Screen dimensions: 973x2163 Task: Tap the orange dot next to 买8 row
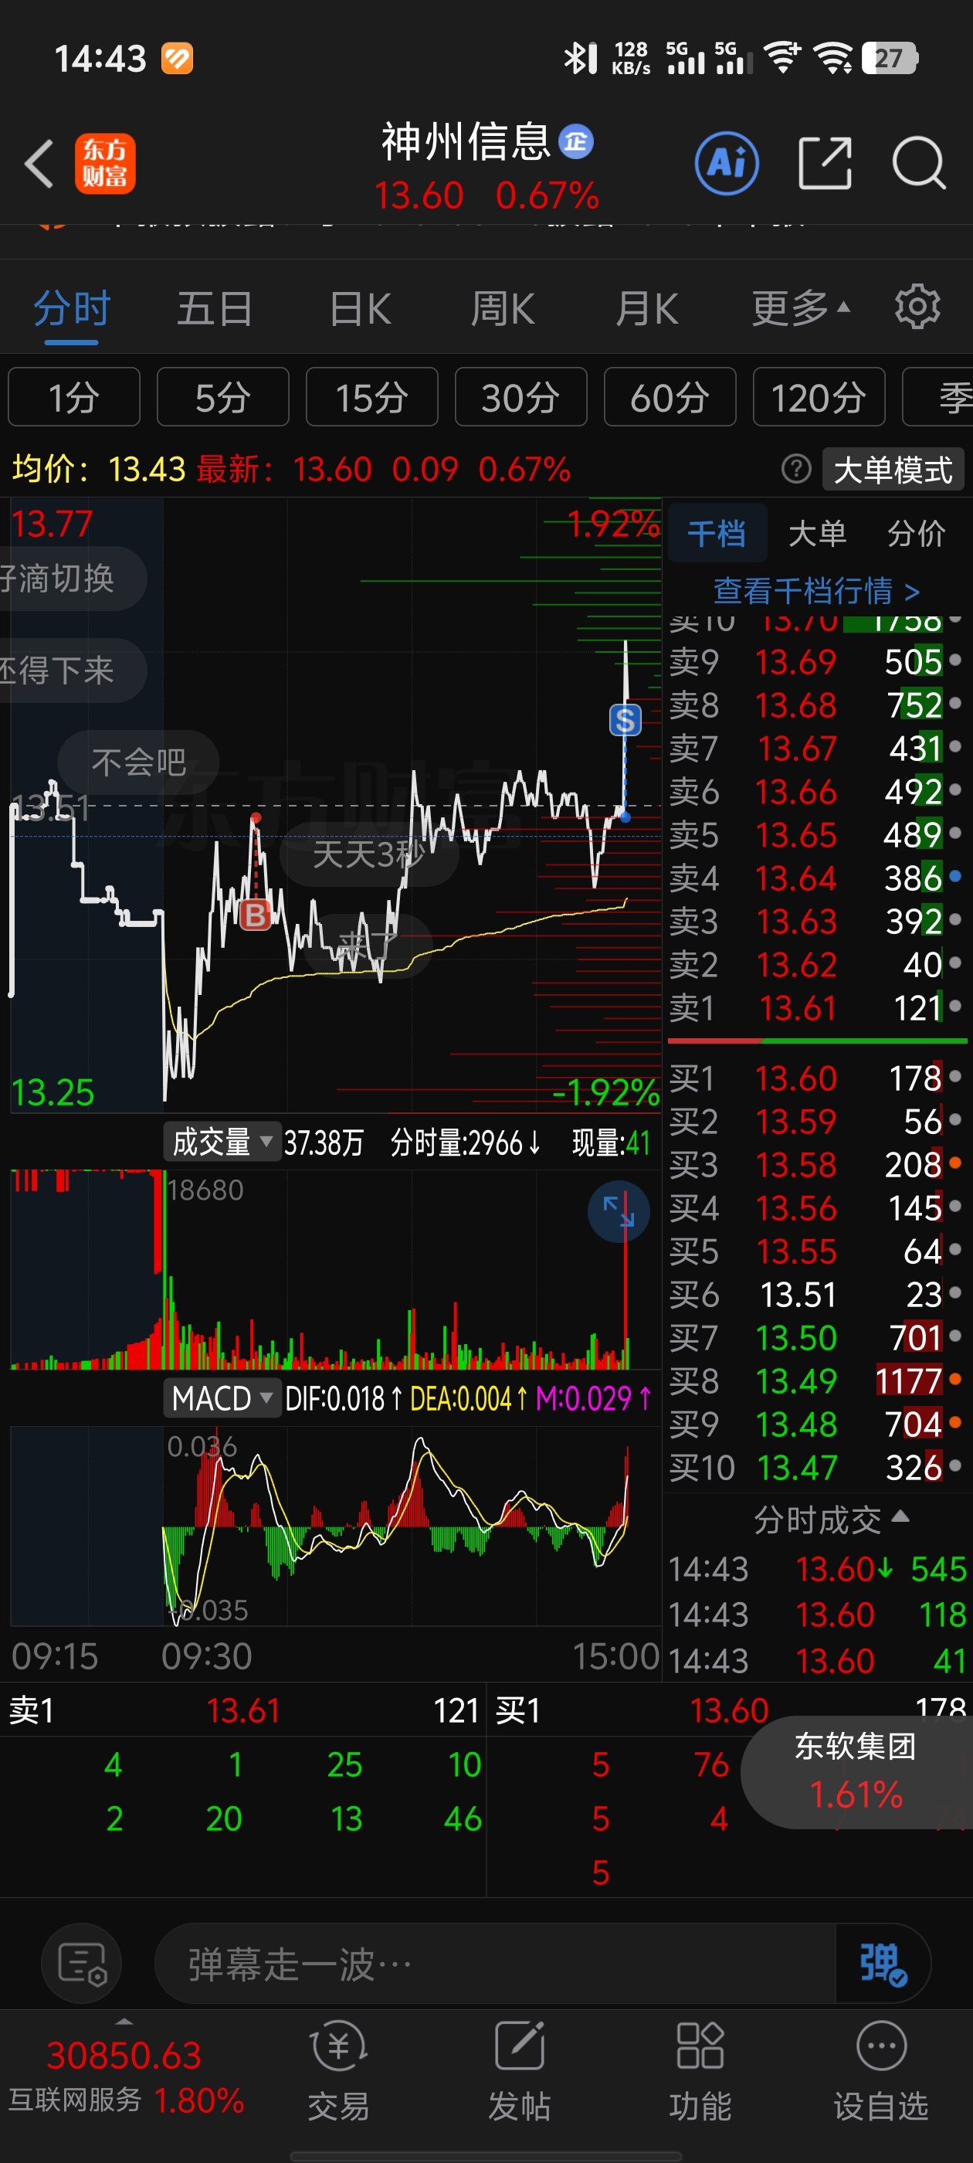tap(954, 1379)
